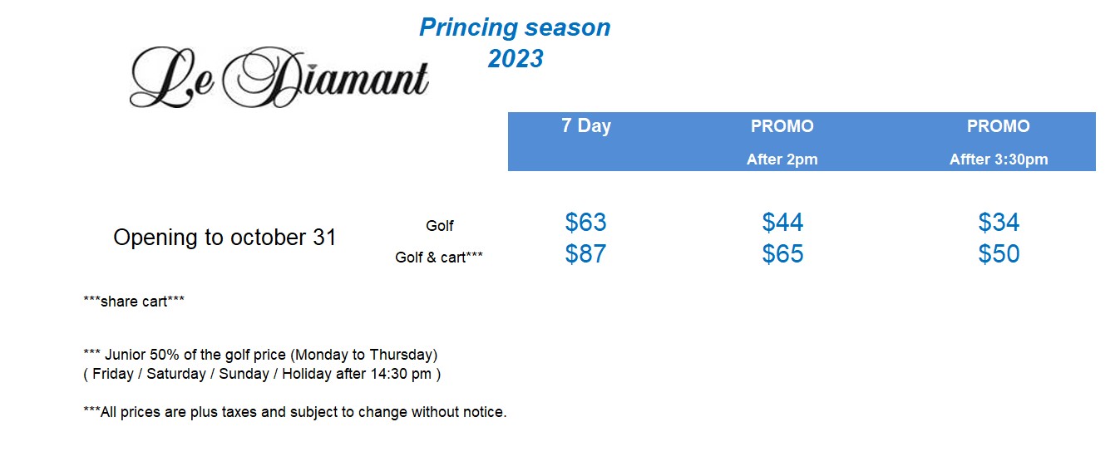
Task: Click the ***share cart*** note
Action: 134,302
